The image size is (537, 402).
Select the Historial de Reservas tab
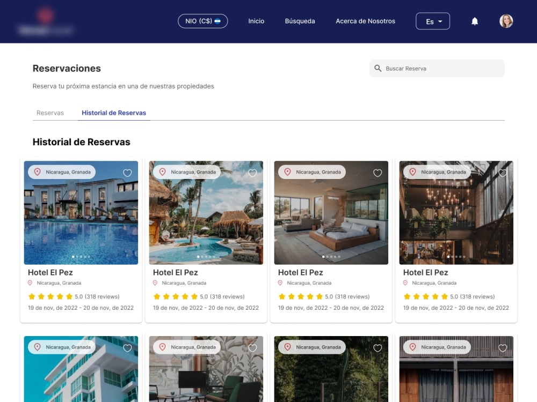[x=114, y=113]
